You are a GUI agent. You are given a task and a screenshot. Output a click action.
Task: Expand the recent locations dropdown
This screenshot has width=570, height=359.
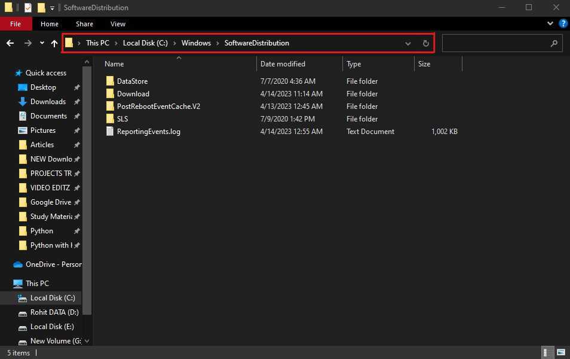click(x=42, y=43)
